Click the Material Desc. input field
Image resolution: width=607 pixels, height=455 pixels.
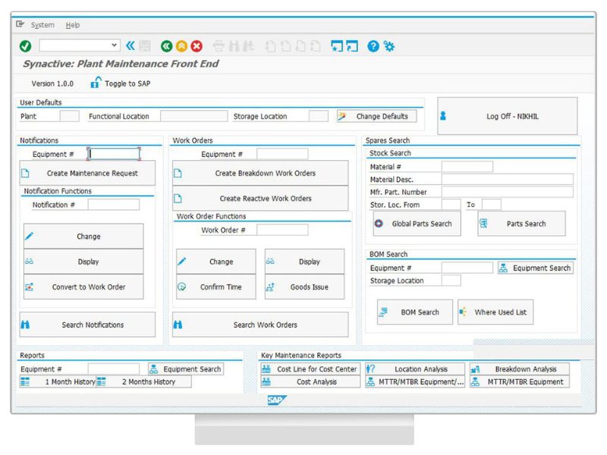coord(508,179)
